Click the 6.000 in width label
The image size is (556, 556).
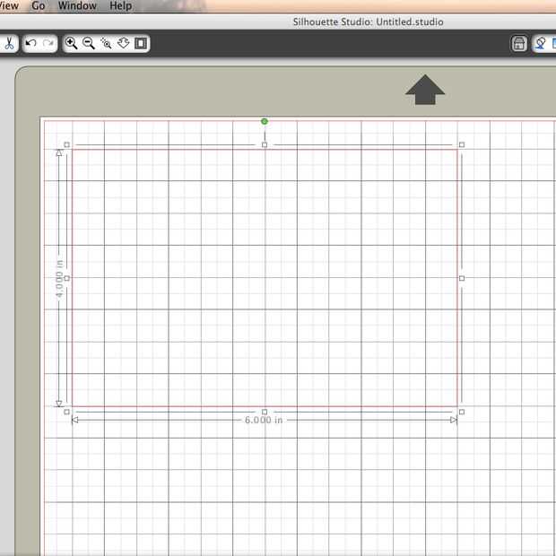click(x=264, y=421)
